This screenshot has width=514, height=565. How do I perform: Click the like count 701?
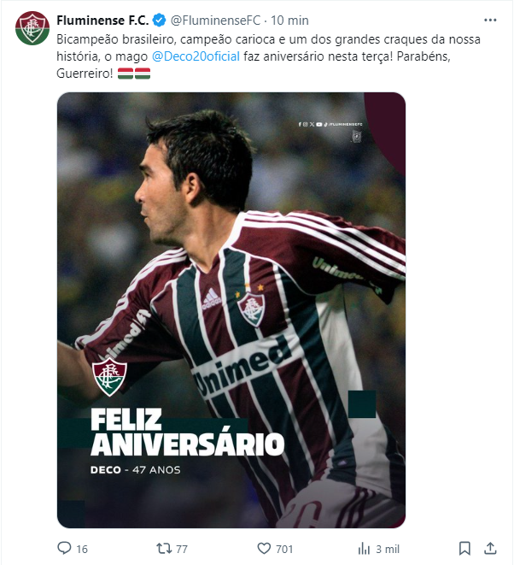pyautogui.click(x=284, y=549)
